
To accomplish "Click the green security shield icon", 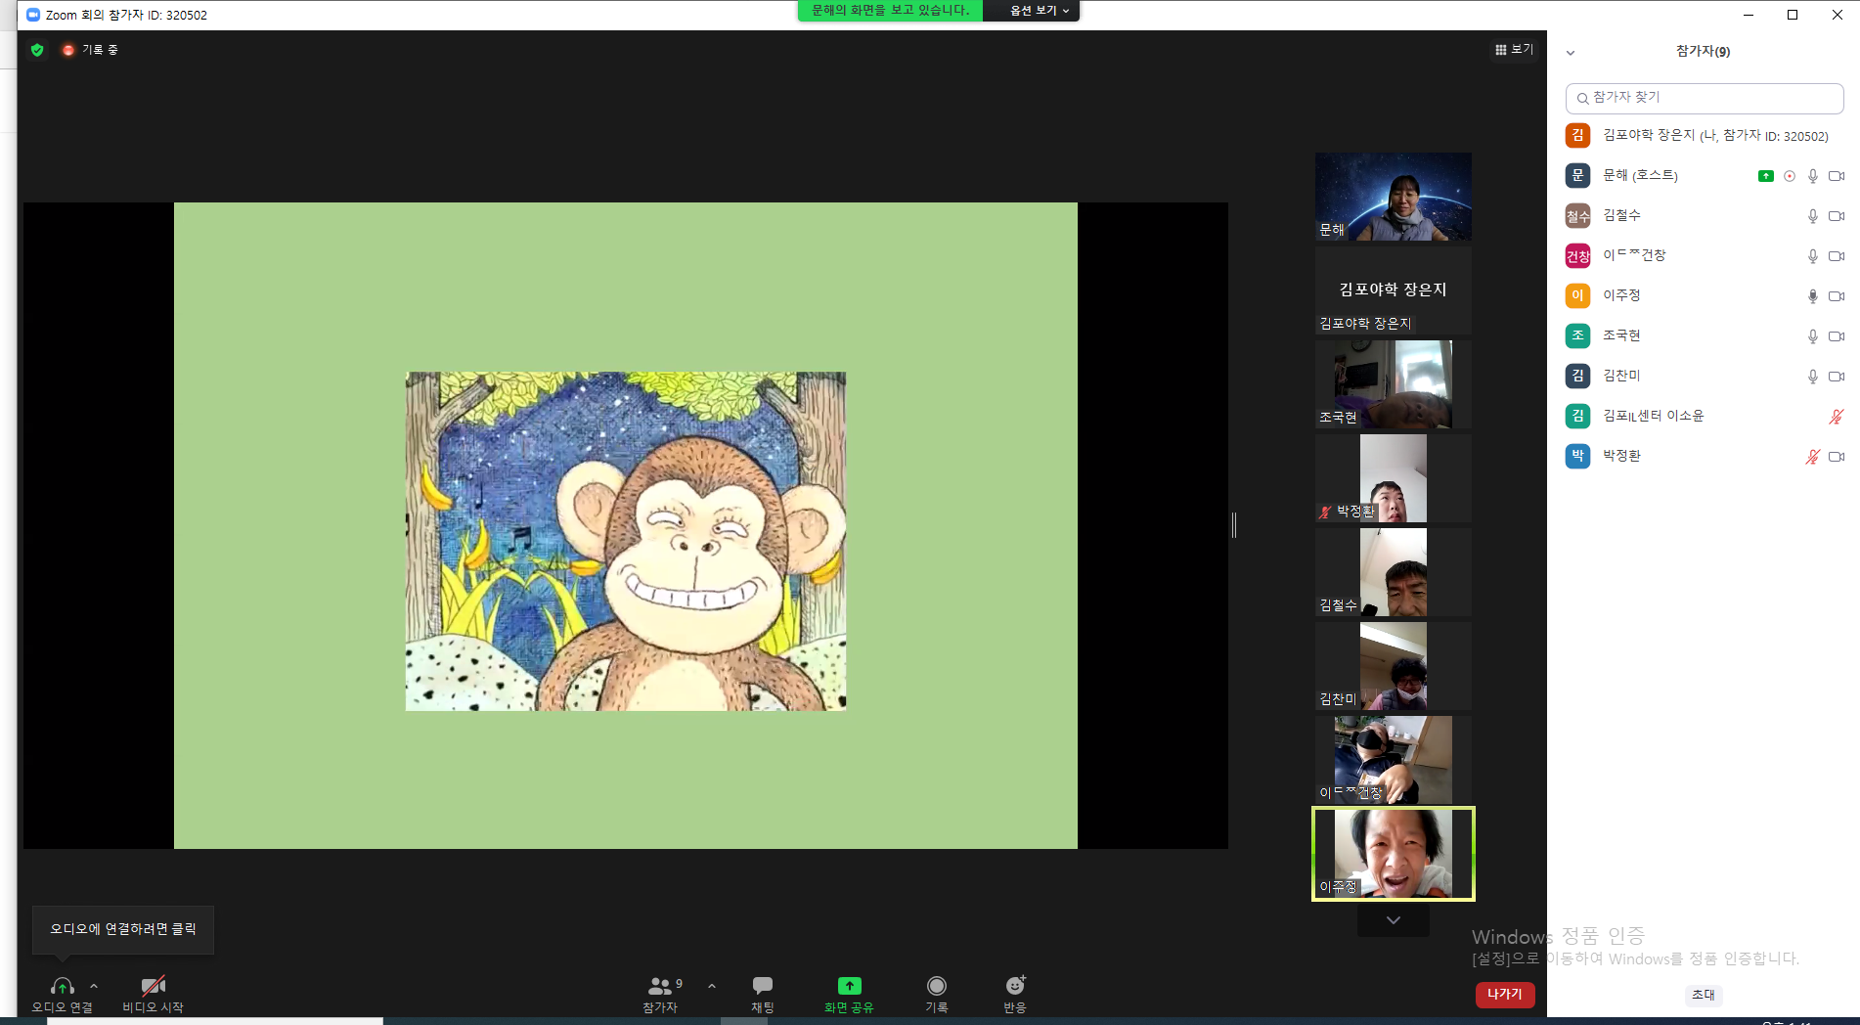I will click(x=37, y=50).
